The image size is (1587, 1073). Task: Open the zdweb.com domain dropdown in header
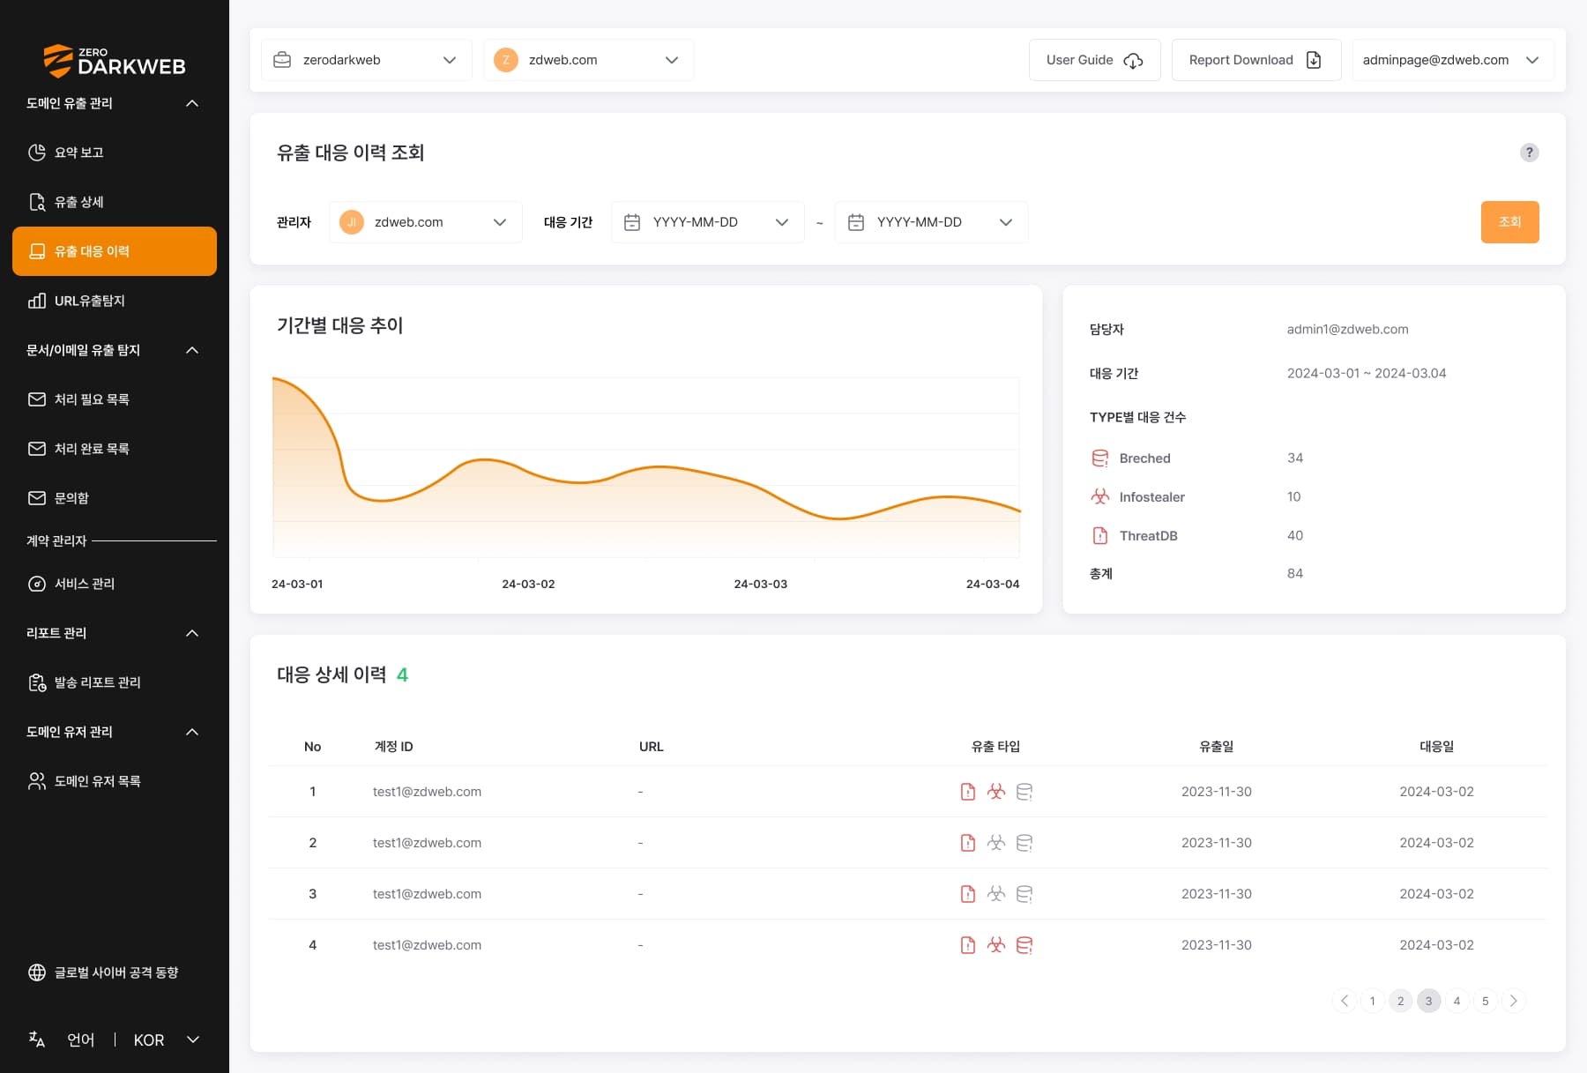(x=589, y=60)
